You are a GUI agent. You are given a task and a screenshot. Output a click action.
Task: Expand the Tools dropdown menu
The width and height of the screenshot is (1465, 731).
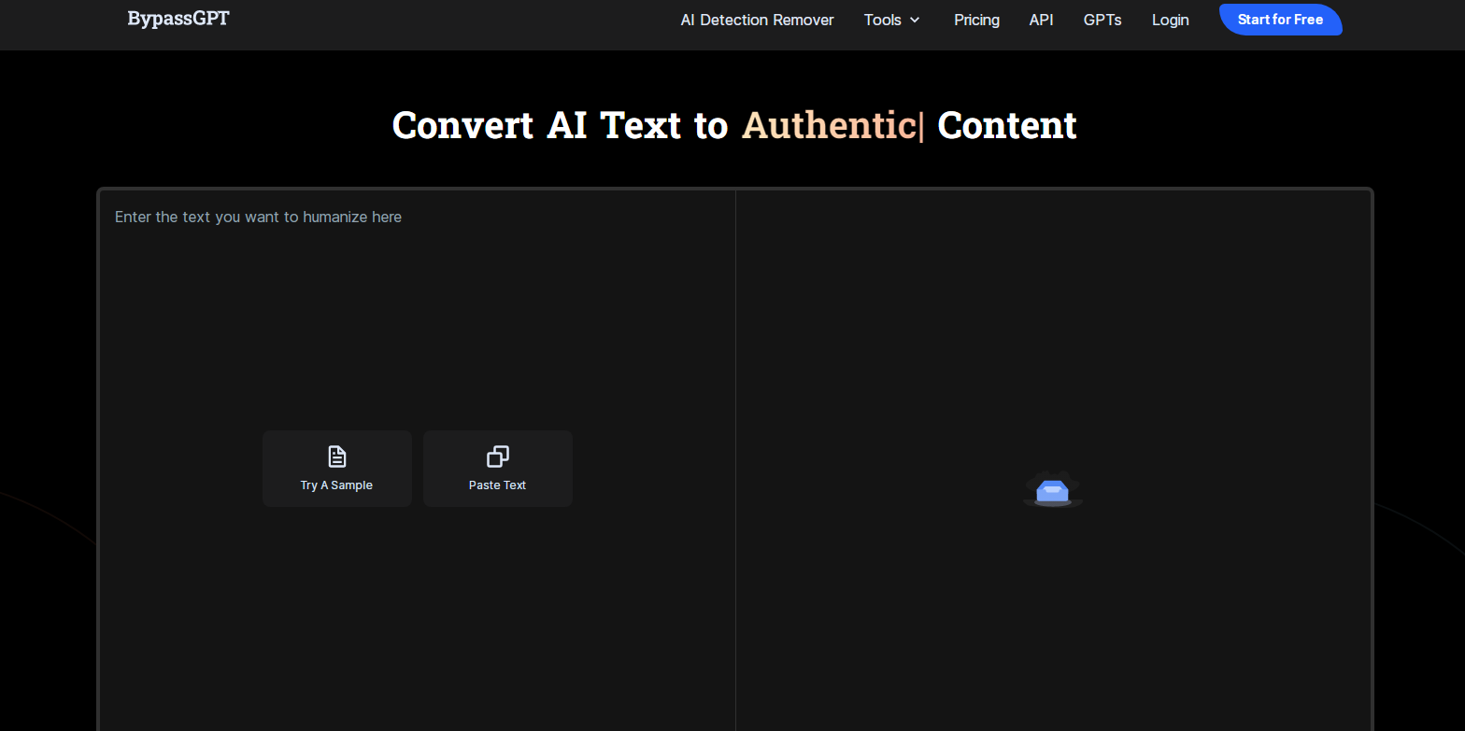coord(892,20)
